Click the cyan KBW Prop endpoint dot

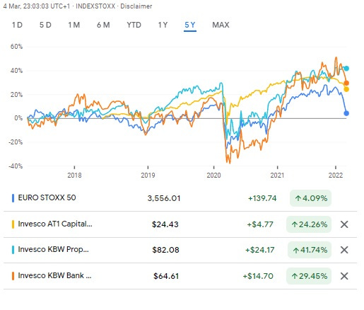pos(346,69)
